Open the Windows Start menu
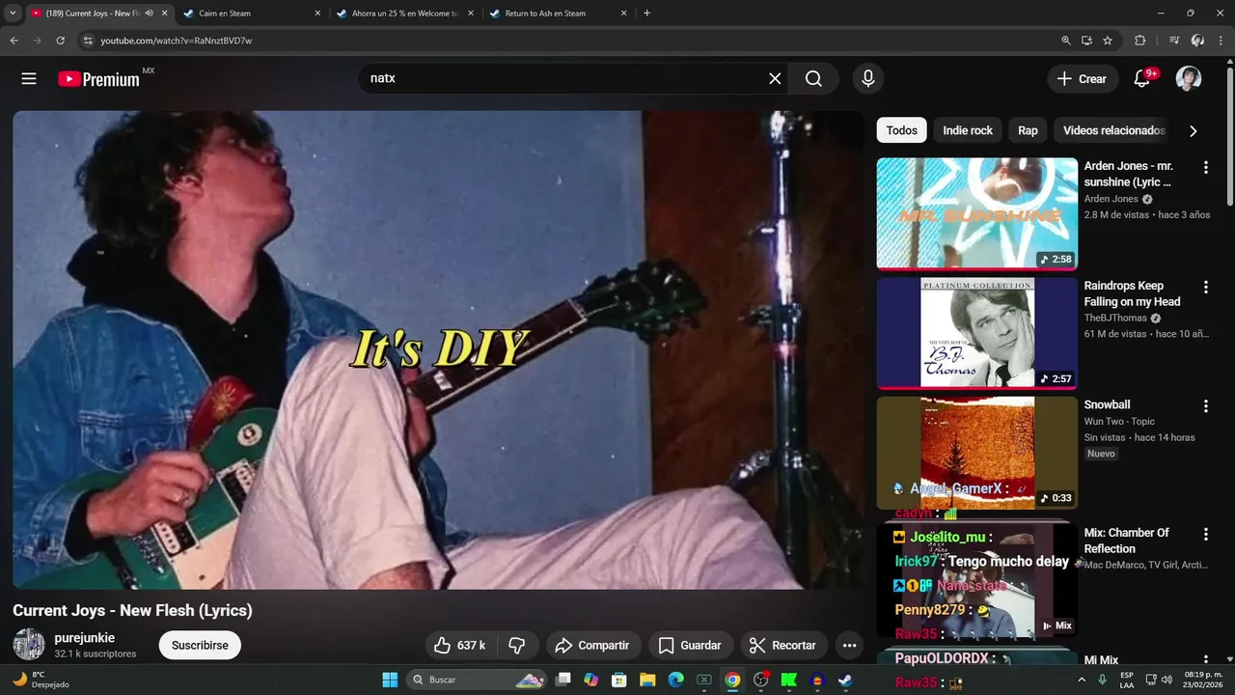 [x=390, y=680]
